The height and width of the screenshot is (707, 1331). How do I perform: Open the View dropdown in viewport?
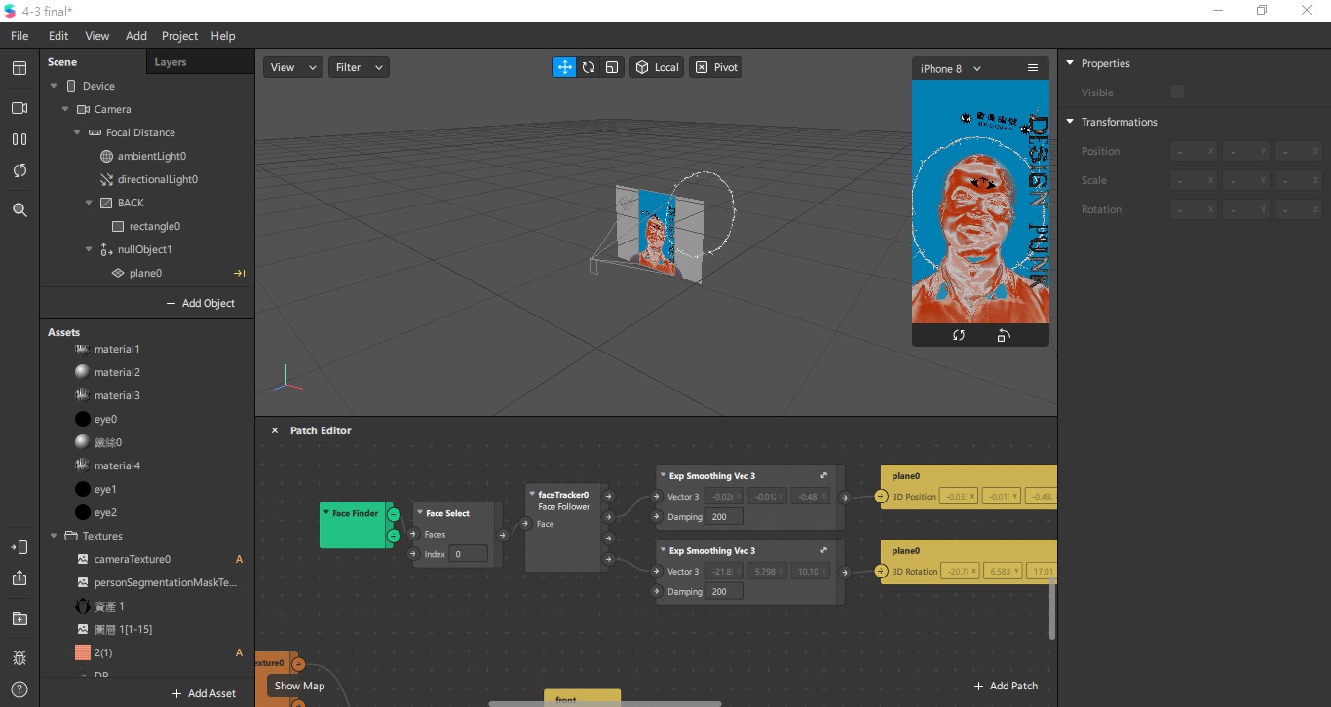[292, 67]
